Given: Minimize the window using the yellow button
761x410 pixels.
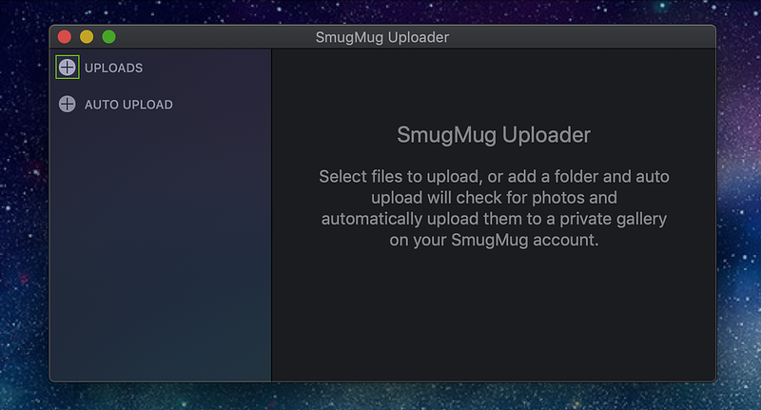Looking at the screenshot, I should coord(87,37).
